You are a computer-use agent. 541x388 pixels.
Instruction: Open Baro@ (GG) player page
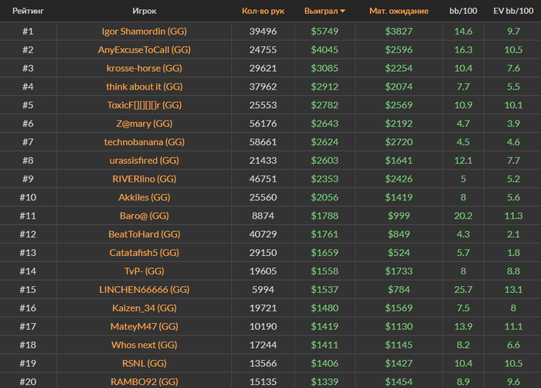pyautogui.click(x=145, y=216)
